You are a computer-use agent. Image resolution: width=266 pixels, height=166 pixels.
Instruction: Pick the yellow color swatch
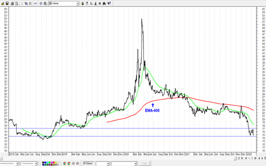pyautogui.click(x=56, y=162)
